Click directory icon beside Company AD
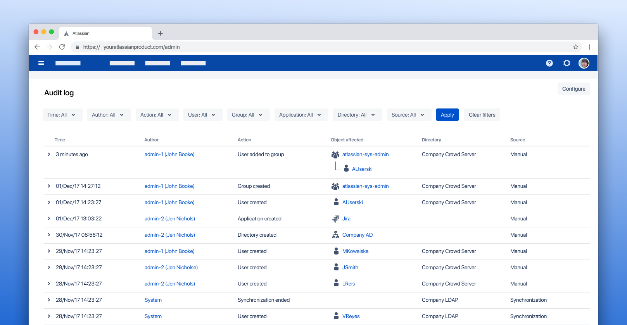This screenshot has width=627, height=325. 336,235
